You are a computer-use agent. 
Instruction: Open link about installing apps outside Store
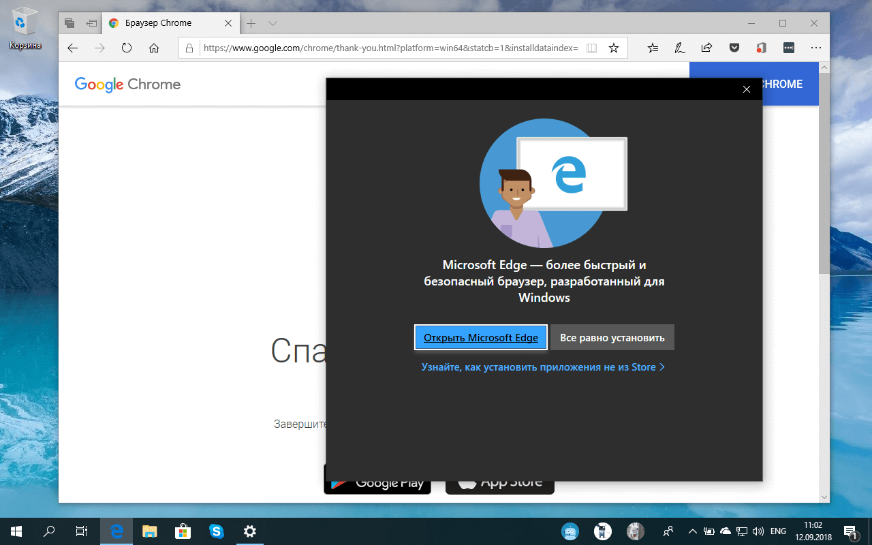(x=543, y=367)
